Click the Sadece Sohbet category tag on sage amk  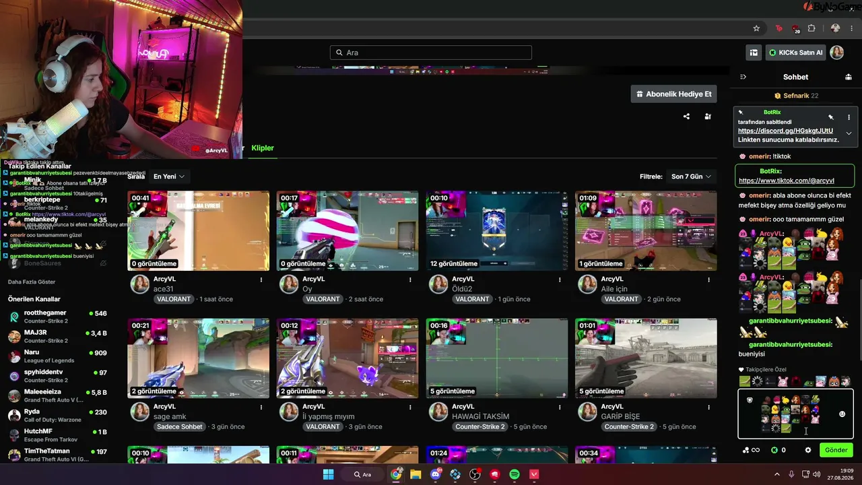coord(180,426)
